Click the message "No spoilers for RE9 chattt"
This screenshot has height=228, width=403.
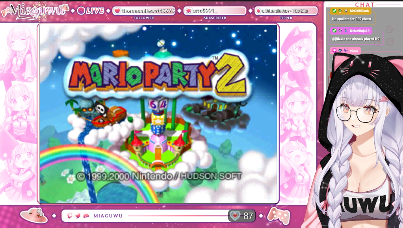351,19
